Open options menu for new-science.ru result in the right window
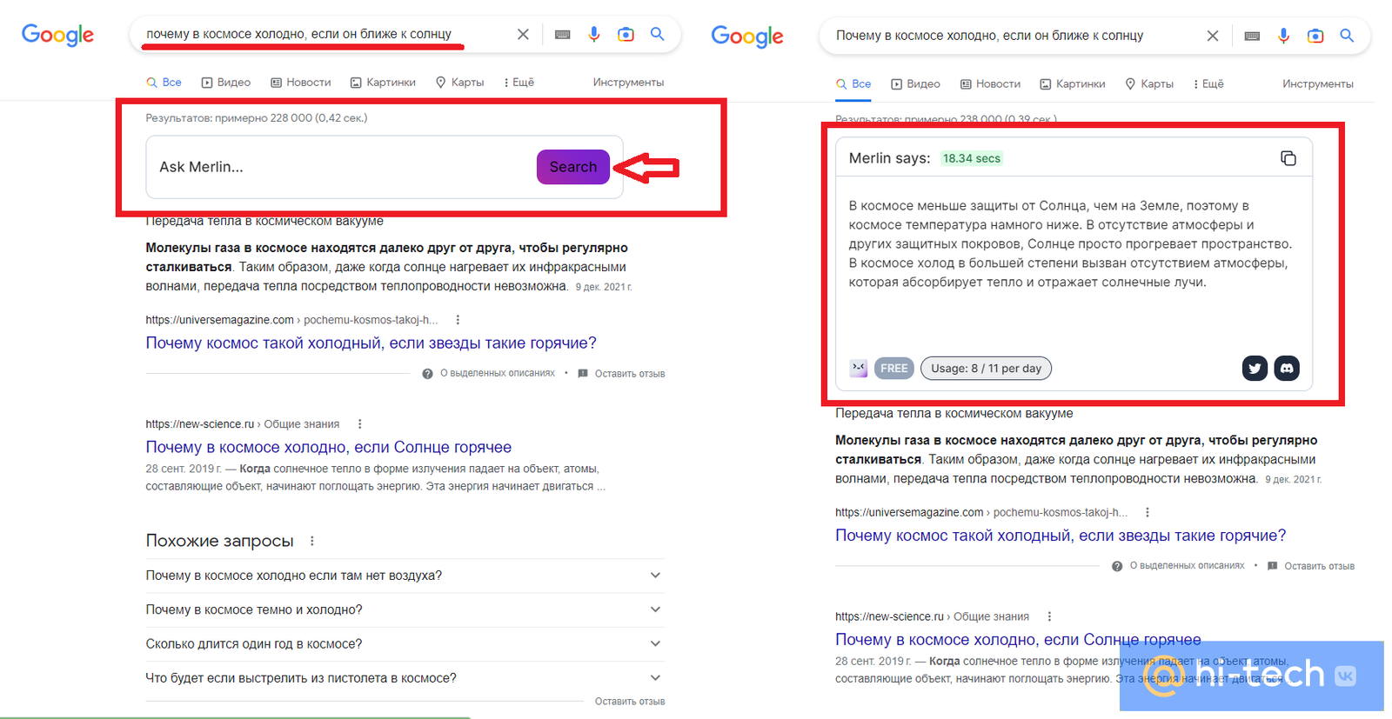1392x719 pixels. [x=1049, y=616]
